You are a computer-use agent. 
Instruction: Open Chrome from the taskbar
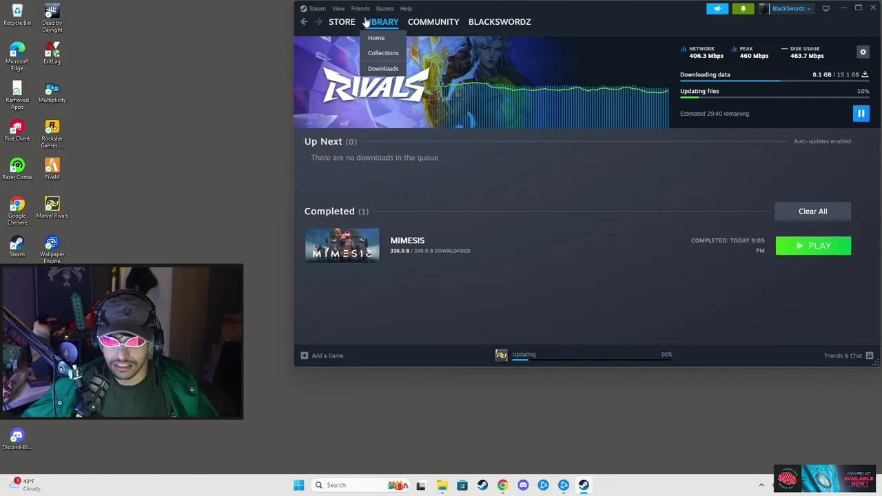pyautogui.click(x=502, y=485)
